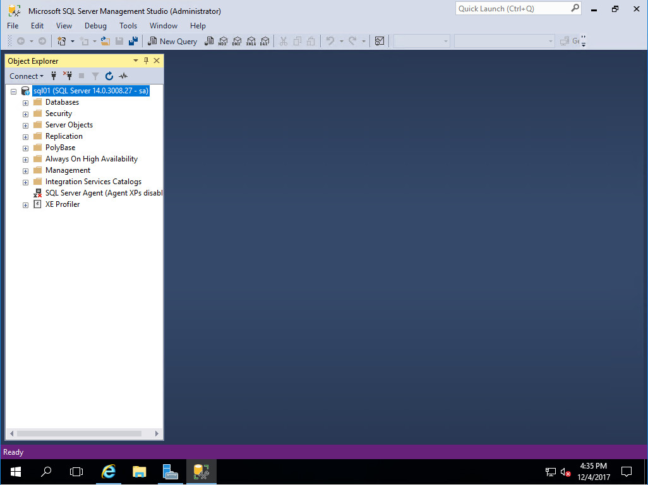Click the Analysis Services DMX Query icon
Image resolution: width=648 pixels, height=485 pixels.
pos(236,41)
